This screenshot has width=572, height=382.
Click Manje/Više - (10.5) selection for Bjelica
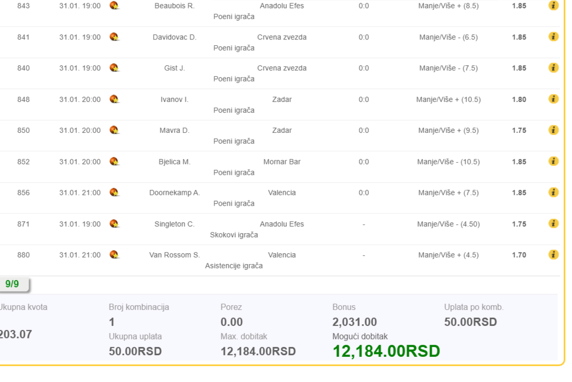pos(448,162)
